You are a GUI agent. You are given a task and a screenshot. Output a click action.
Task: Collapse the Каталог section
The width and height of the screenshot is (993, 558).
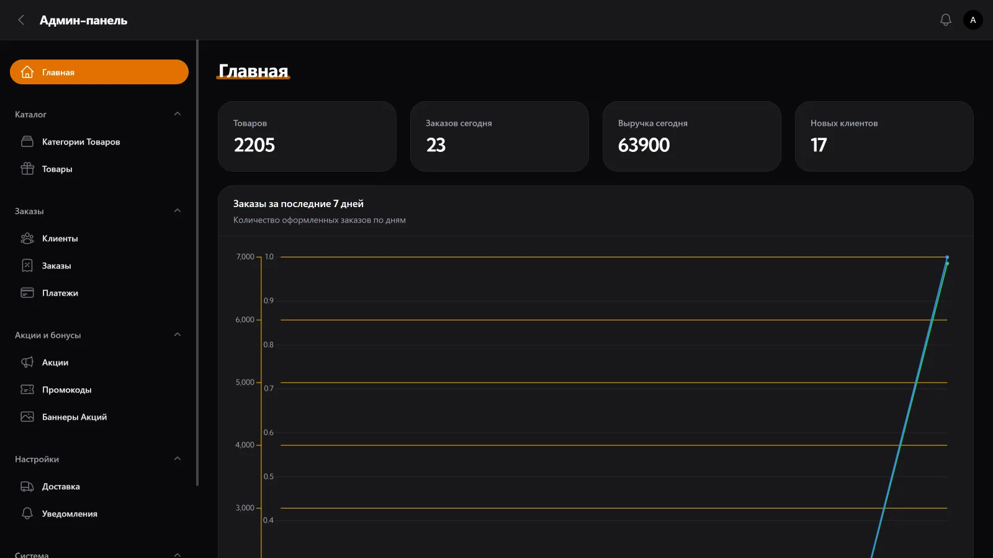(x=177, y=114)
